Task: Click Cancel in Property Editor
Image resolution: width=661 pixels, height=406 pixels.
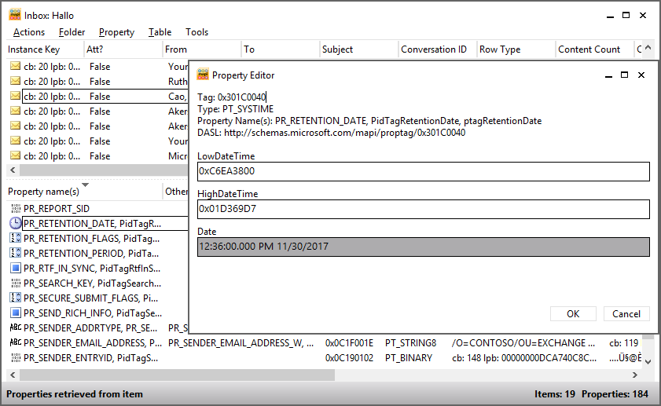Action: pyautogui.click(x=626, y=314)
